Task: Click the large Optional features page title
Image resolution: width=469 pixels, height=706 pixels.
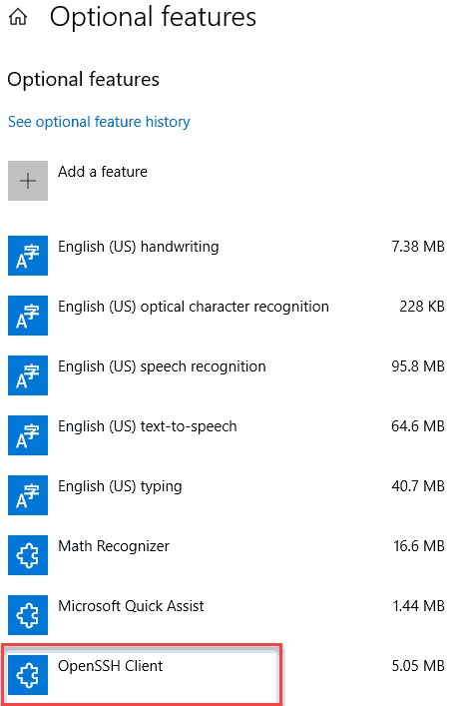Action: tap(153, 17)
